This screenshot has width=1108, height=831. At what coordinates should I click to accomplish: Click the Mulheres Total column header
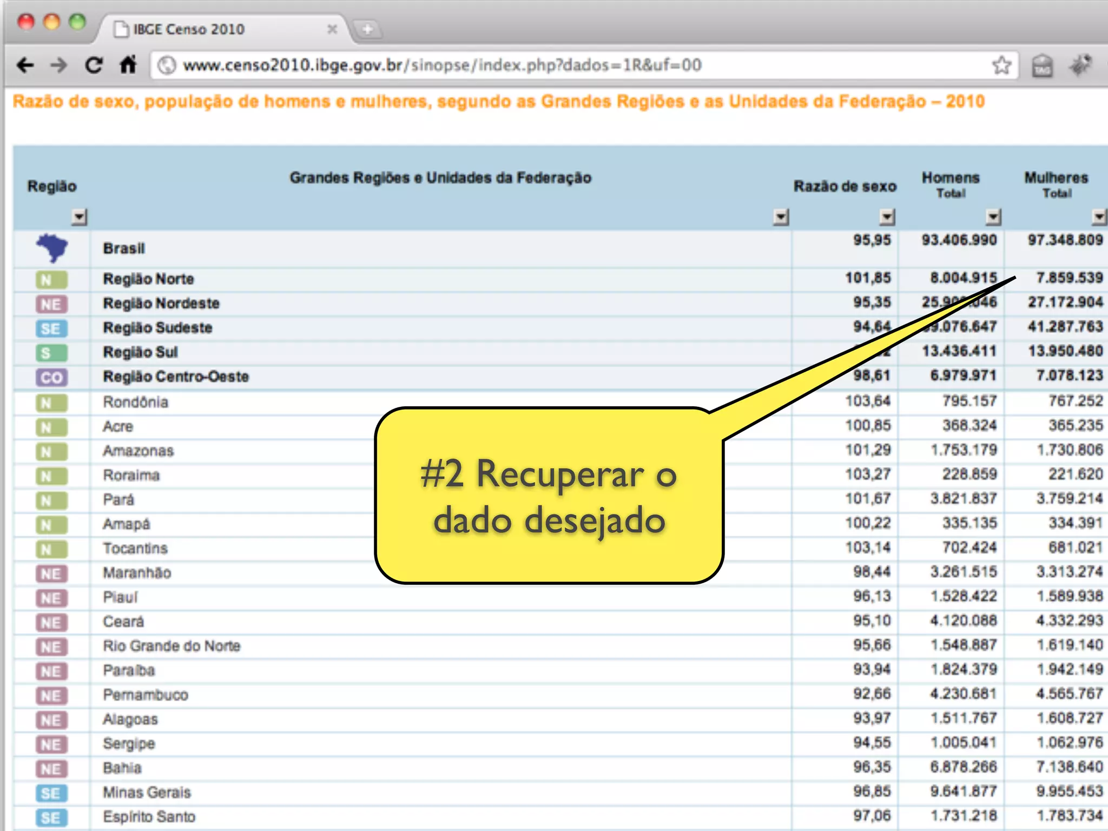pyautogui.click(x=1056, y=184)
